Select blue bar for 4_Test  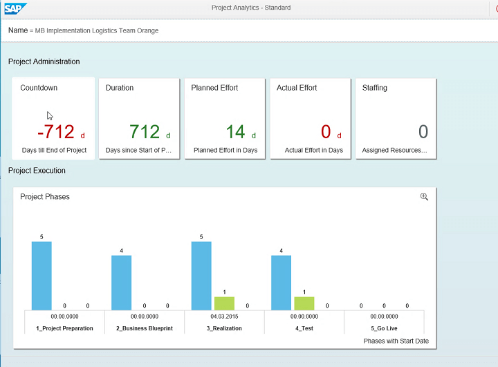tap(281, 283)
